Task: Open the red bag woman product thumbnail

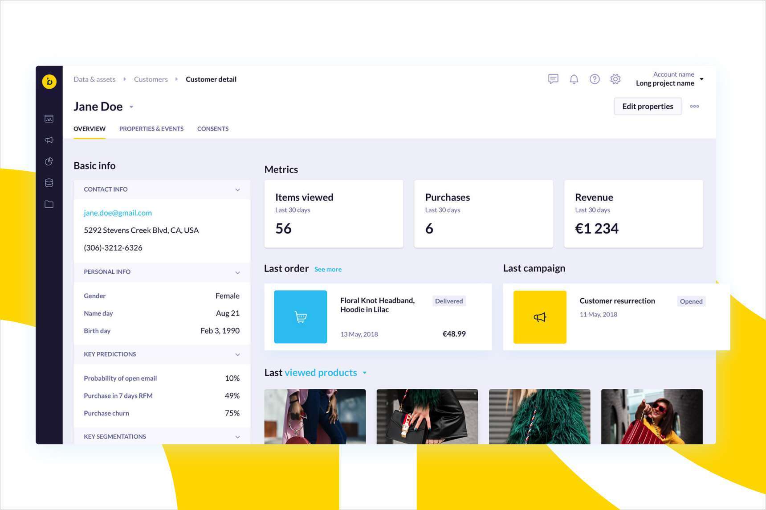Action: tap(652, 416)
